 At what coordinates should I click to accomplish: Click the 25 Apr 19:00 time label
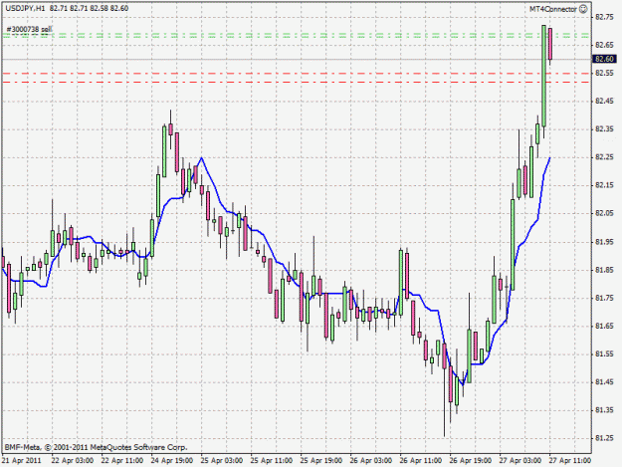pyautogui.click(x=321, y=460)
